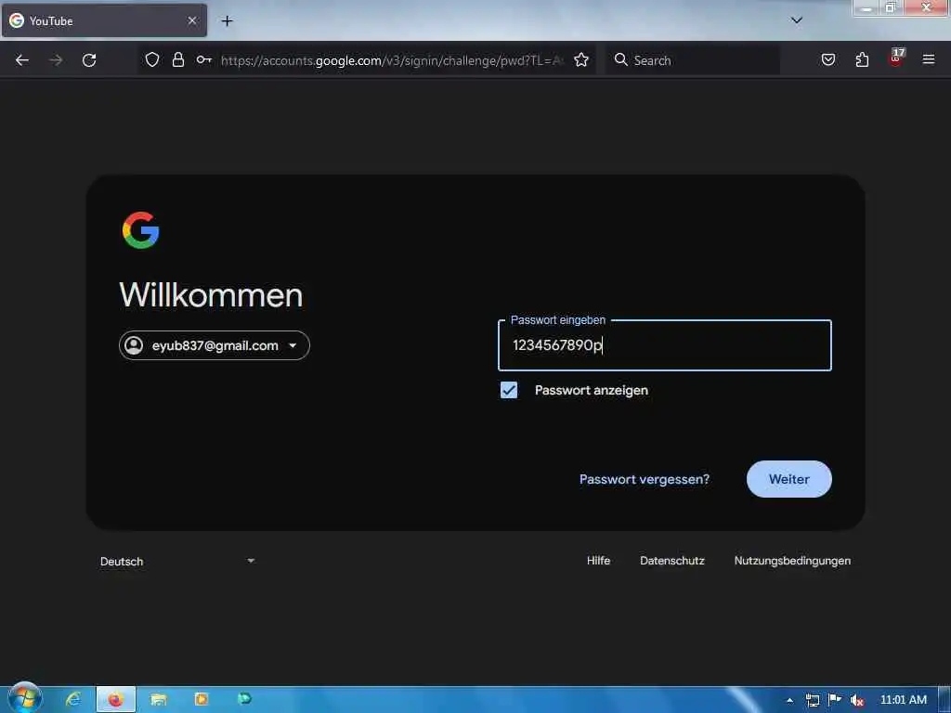Click the Passwort eingeben field
The width and height of the screenshot is (951, 713).
(x=665, y=345)
